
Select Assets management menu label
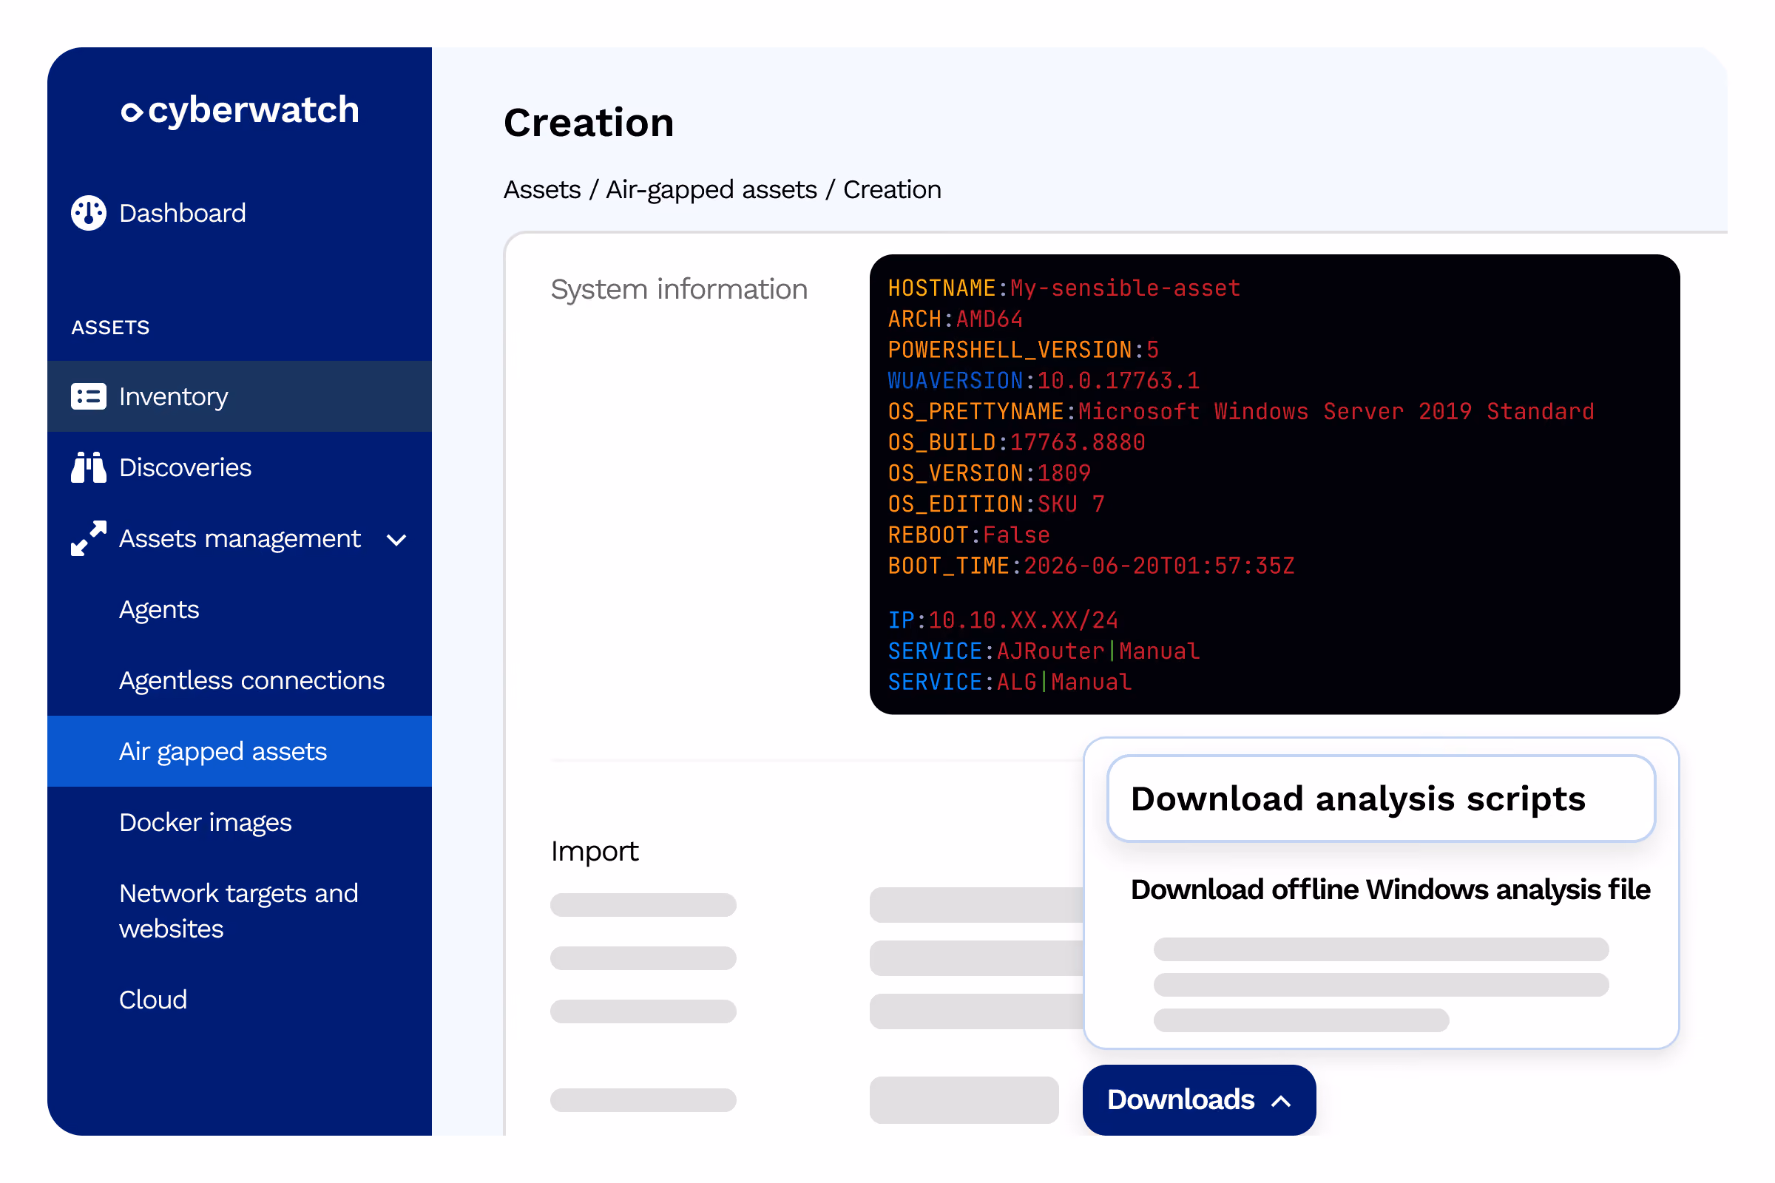tap(240, 539)
